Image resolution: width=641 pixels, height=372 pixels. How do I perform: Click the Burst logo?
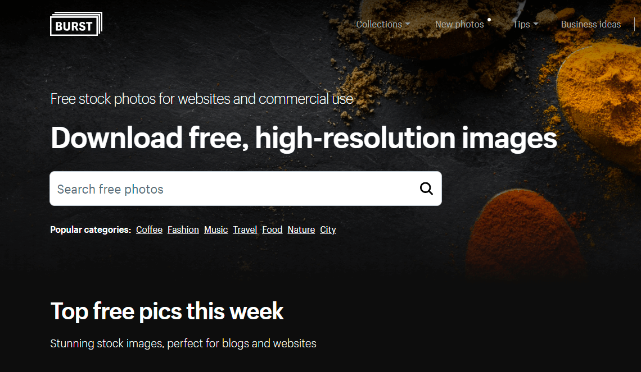[76, 24]
